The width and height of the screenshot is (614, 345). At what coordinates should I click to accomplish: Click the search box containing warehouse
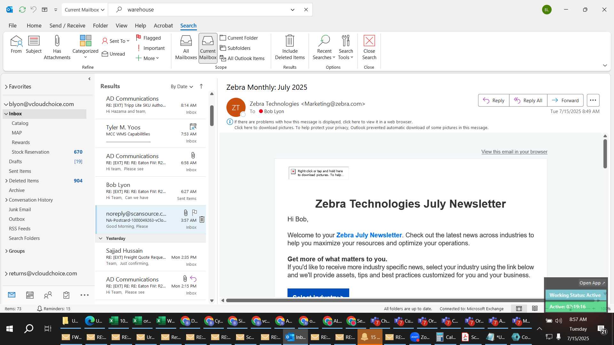click(x=205, y=10)
